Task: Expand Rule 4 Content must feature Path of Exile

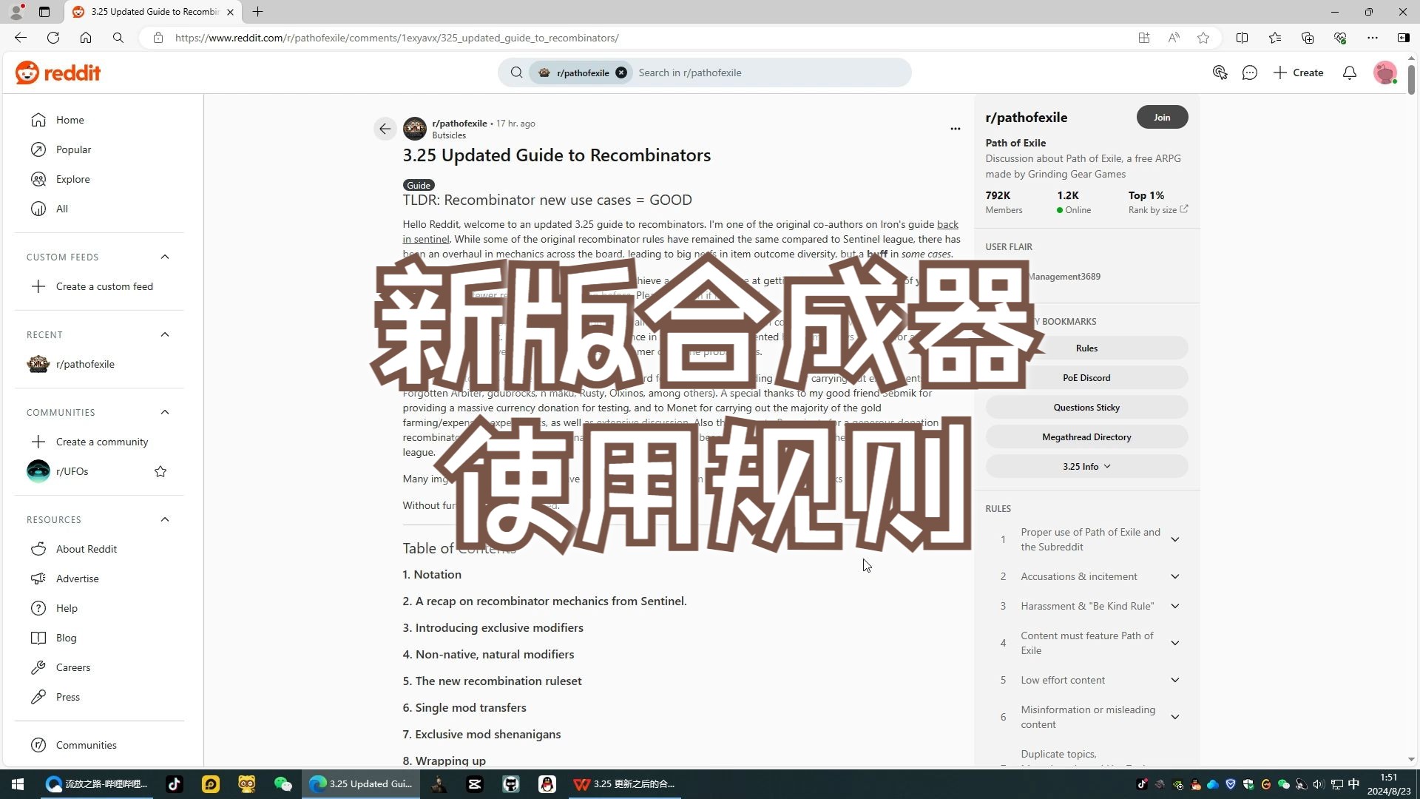Action: (x=1175, y=643)
